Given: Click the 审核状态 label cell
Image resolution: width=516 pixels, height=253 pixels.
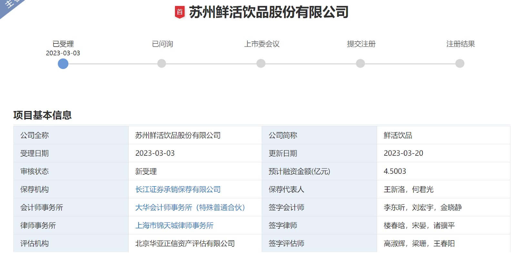Looking at the screenshot, I should tap(71, 171).
